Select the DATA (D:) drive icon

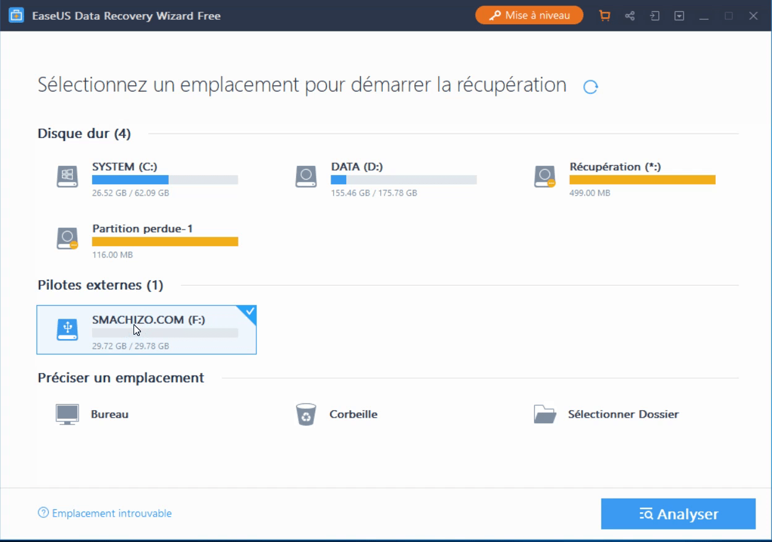click(x=306, y=176)
